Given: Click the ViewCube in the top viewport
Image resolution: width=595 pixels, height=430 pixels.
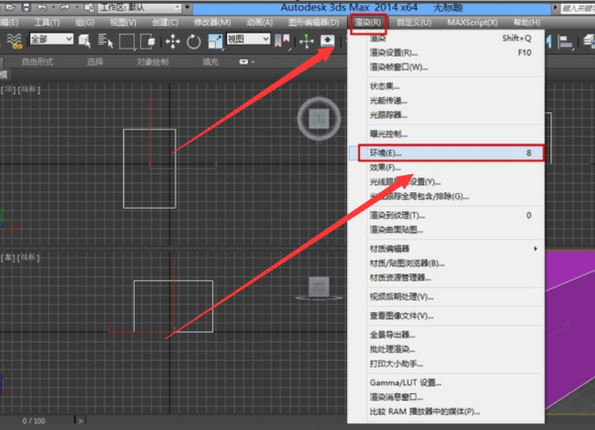Looking at the screenshot, I should (x=318, y=119).
